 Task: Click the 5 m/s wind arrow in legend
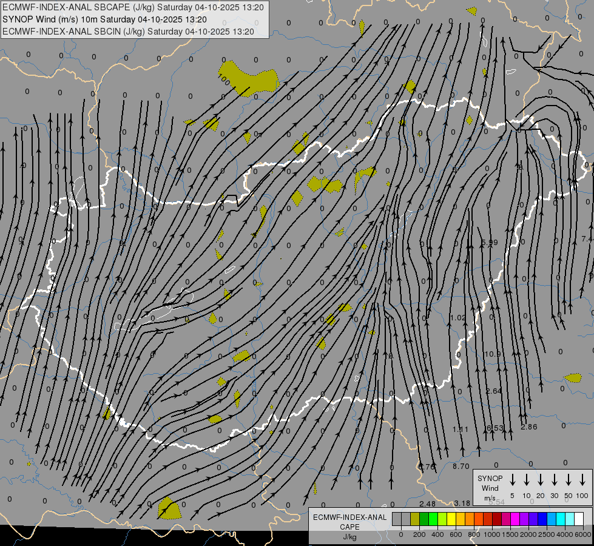click(x=512, y=480)
